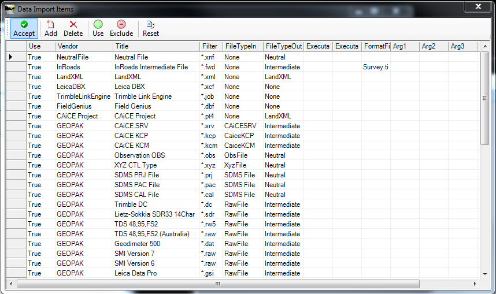Image resolution: width=496 pixels, height=294 pixels.
Task: Click scroll up arrow of vertical scrollbar
Action: (484, 46)
